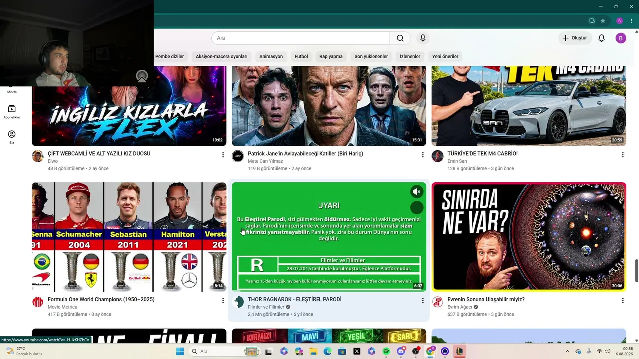The width and height of the screenshot is (639, 359).
Task: Open League of Legends taskbar icon
Action: (x=460, y=351)
